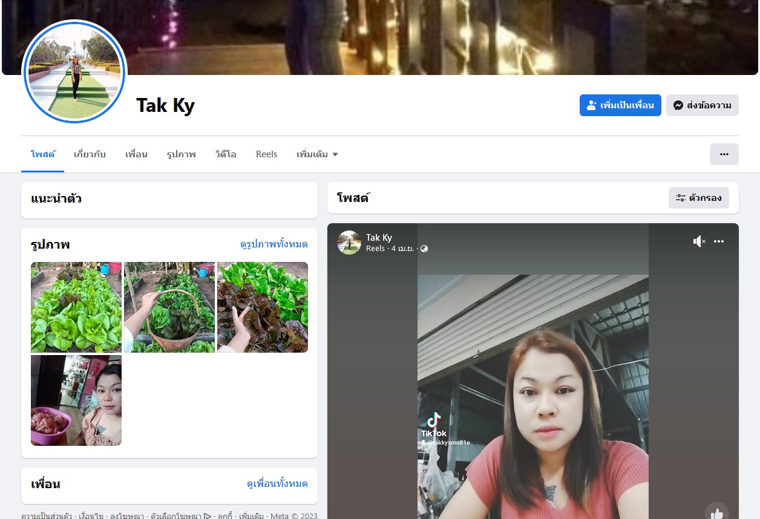The image size is (760, 519).
Task: Unmute the reel with the speaker icon
Action: [x=699, y=241]
